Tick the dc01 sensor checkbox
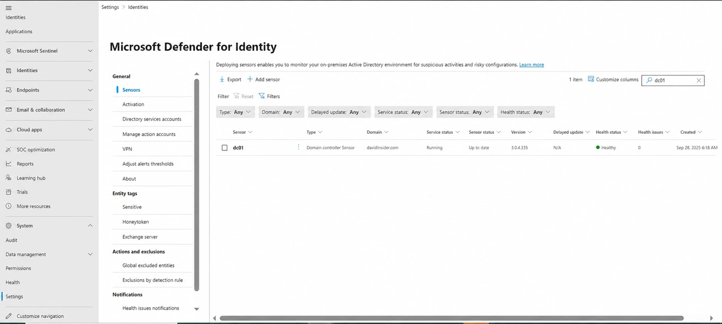Image resolution: width=722 pixels, height=324 pixels. click(224, 148)
